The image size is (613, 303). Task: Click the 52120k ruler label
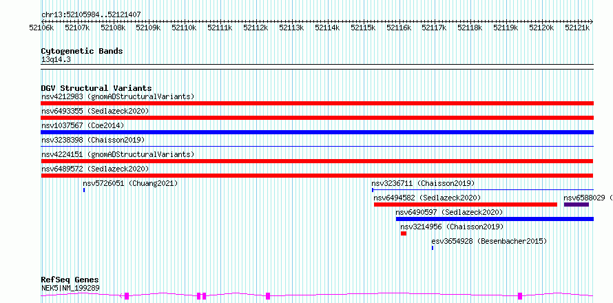(541, 28)
